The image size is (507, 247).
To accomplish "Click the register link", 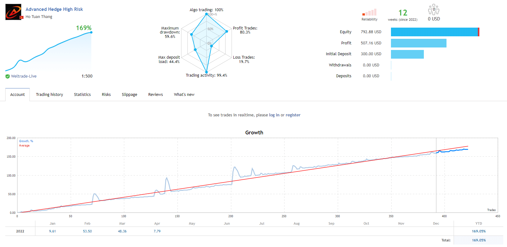I will [293, 115].
